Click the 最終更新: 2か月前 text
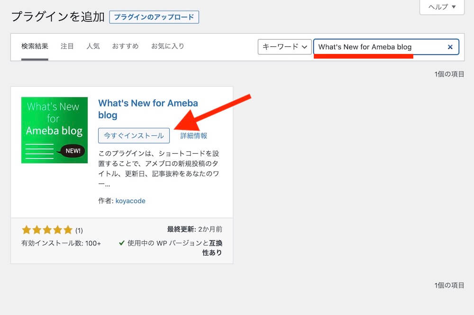The image size is (474, 315). 195,229
